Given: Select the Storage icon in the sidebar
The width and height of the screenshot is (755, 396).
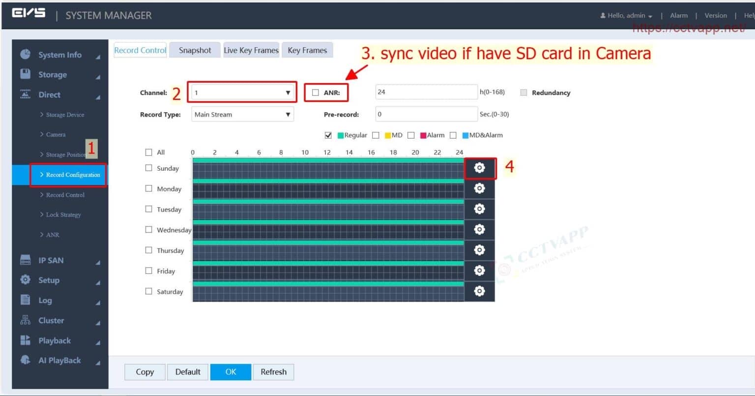Looking at the screenshot, I should coord(25,74).
